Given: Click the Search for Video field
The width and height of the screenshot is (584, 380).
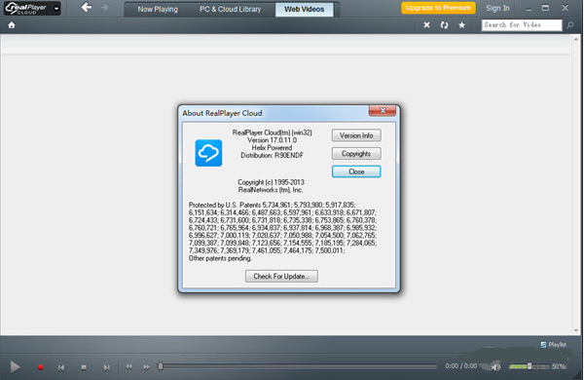Looking at the screenshot, I should (x=522, y=25).
